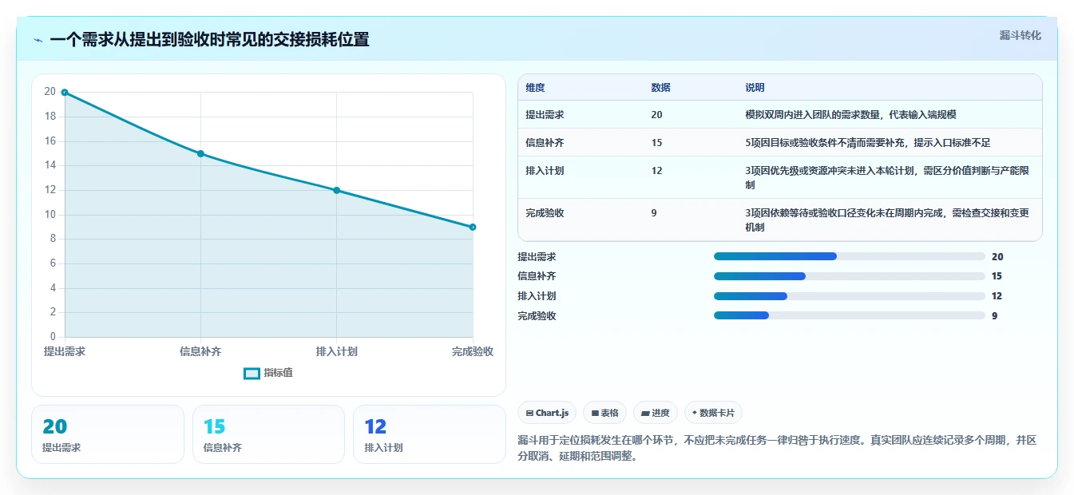The image size is (1074, 495).
Task: Click the 信息补齐 x-axis label of the chart
Action: pos(200,351)
